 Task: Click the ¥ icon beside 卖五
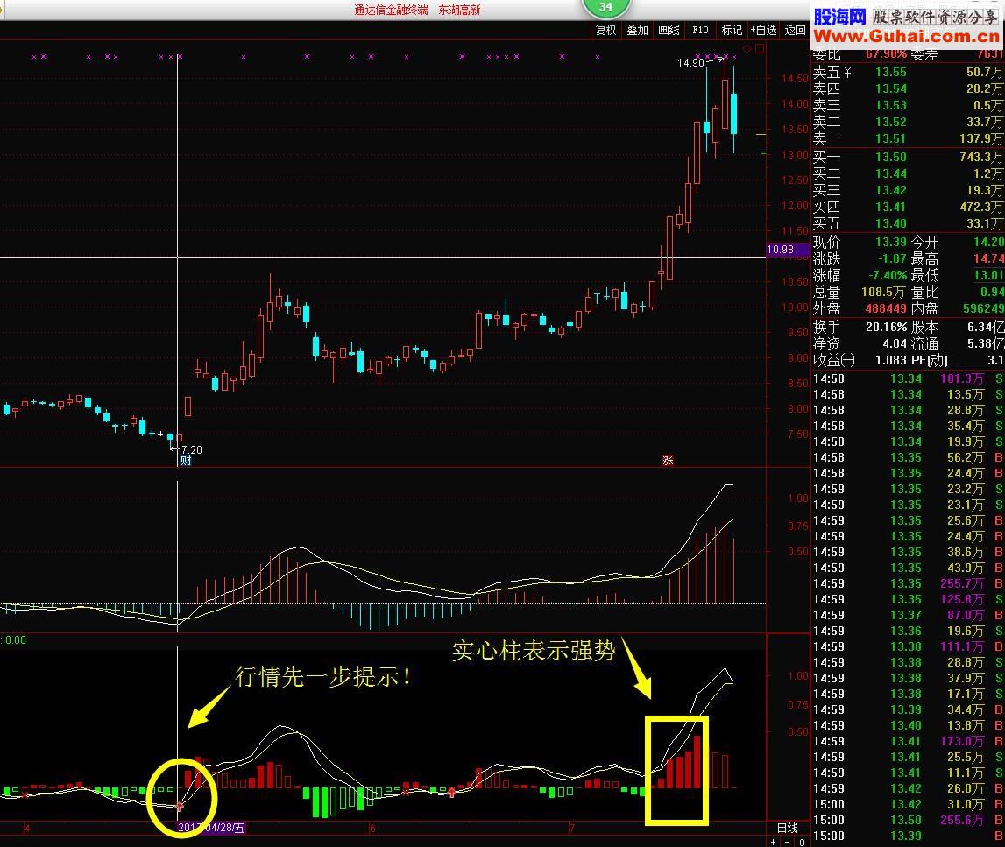coord(847,73)
